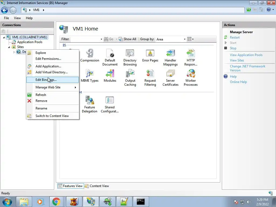Screen dimensions: 276x207
Task: Click the green refresh page icon in address bar
Action: [249, 10]
